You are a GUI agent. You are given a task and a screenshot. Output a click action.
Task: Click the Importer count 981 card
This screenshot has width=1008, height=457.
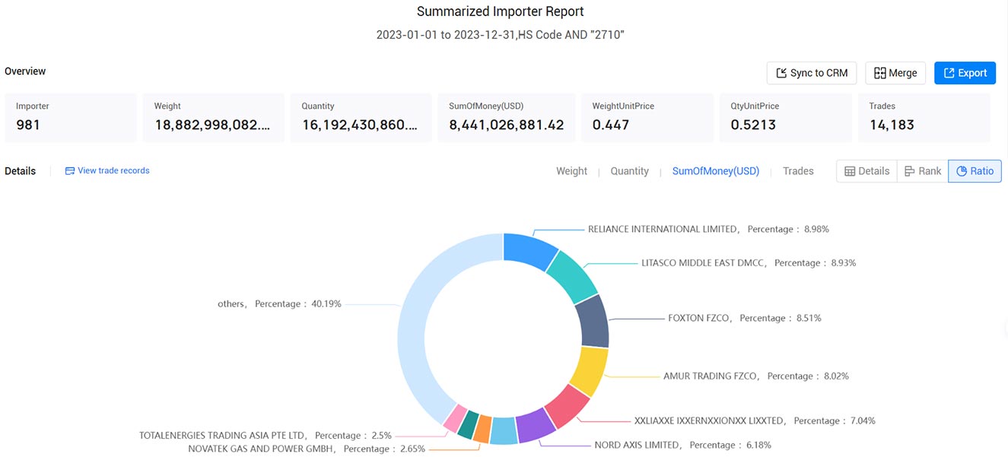(71, 118)
